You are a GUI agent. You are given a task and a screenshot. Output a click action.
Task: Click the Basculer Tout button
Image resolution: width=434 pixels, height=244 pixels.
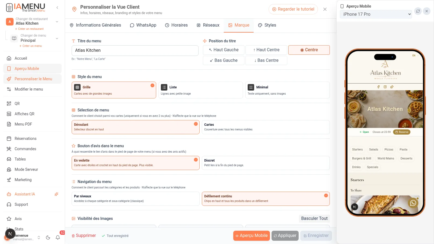(314, 219)
